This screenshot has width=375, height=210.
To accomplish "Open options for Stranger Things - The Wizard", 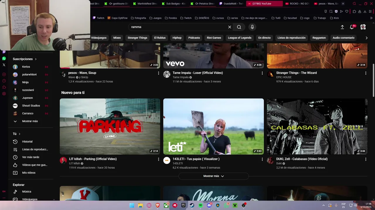I will (x=366, y=73).
